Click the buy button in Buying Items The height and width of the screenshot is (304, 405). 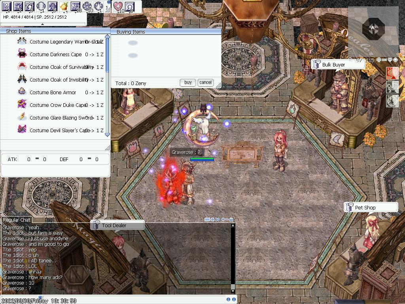pos(188,82)
